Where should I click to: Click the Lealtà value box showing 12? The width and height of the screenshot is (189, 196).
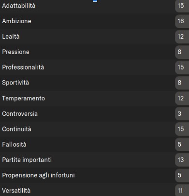coord(182,37)
